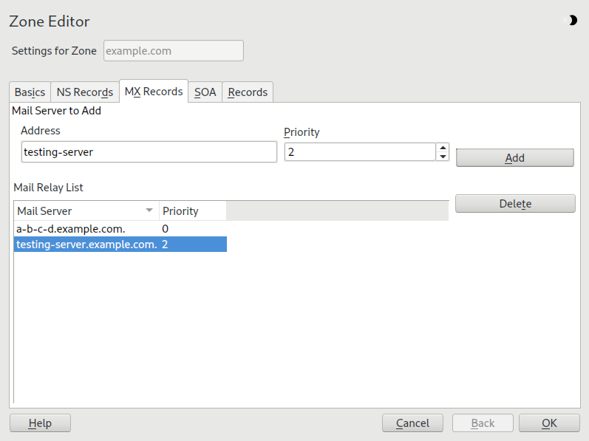Switch to the Basics tab
The width and height of the screenshot is (589, 441).
[30, 92]
